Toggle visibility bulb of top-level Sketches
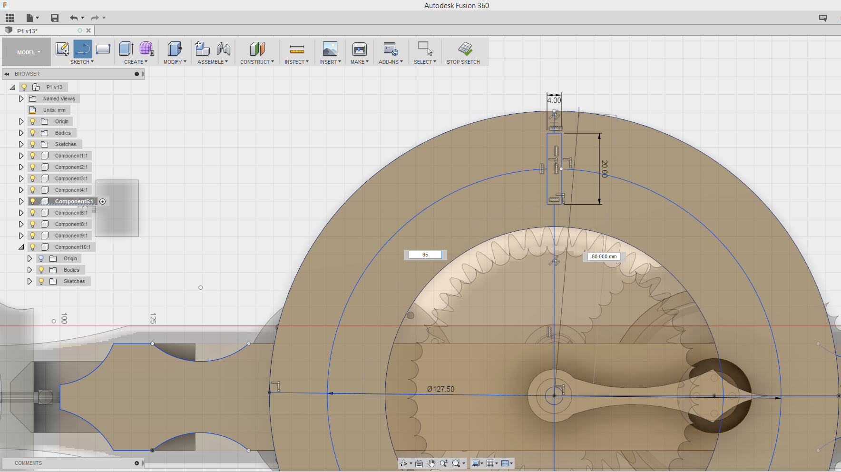 (x=32, y=144)
